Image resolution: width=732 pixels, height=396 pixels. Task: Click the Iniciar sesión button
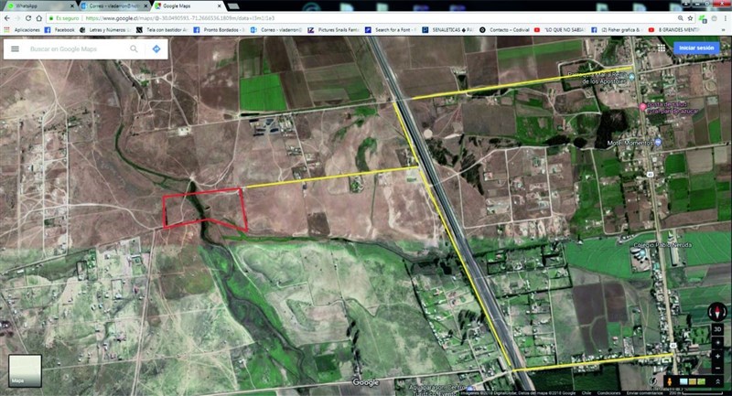[x=696, y=48]
